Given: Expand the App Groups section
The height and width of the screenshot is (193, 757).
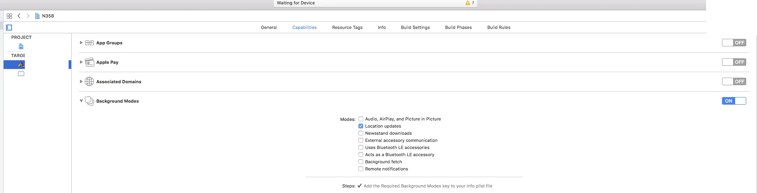Looking at the screenshot, I should coord(81,43).
